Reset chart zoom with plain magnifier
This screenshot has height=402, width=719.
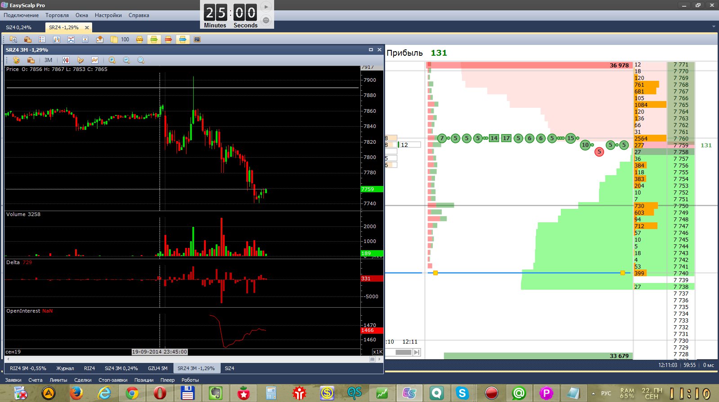click(x=141, y=60)
